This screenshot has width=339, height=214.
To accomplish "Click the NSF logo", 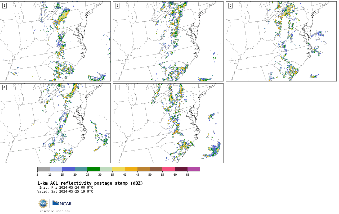I will 43,203.
